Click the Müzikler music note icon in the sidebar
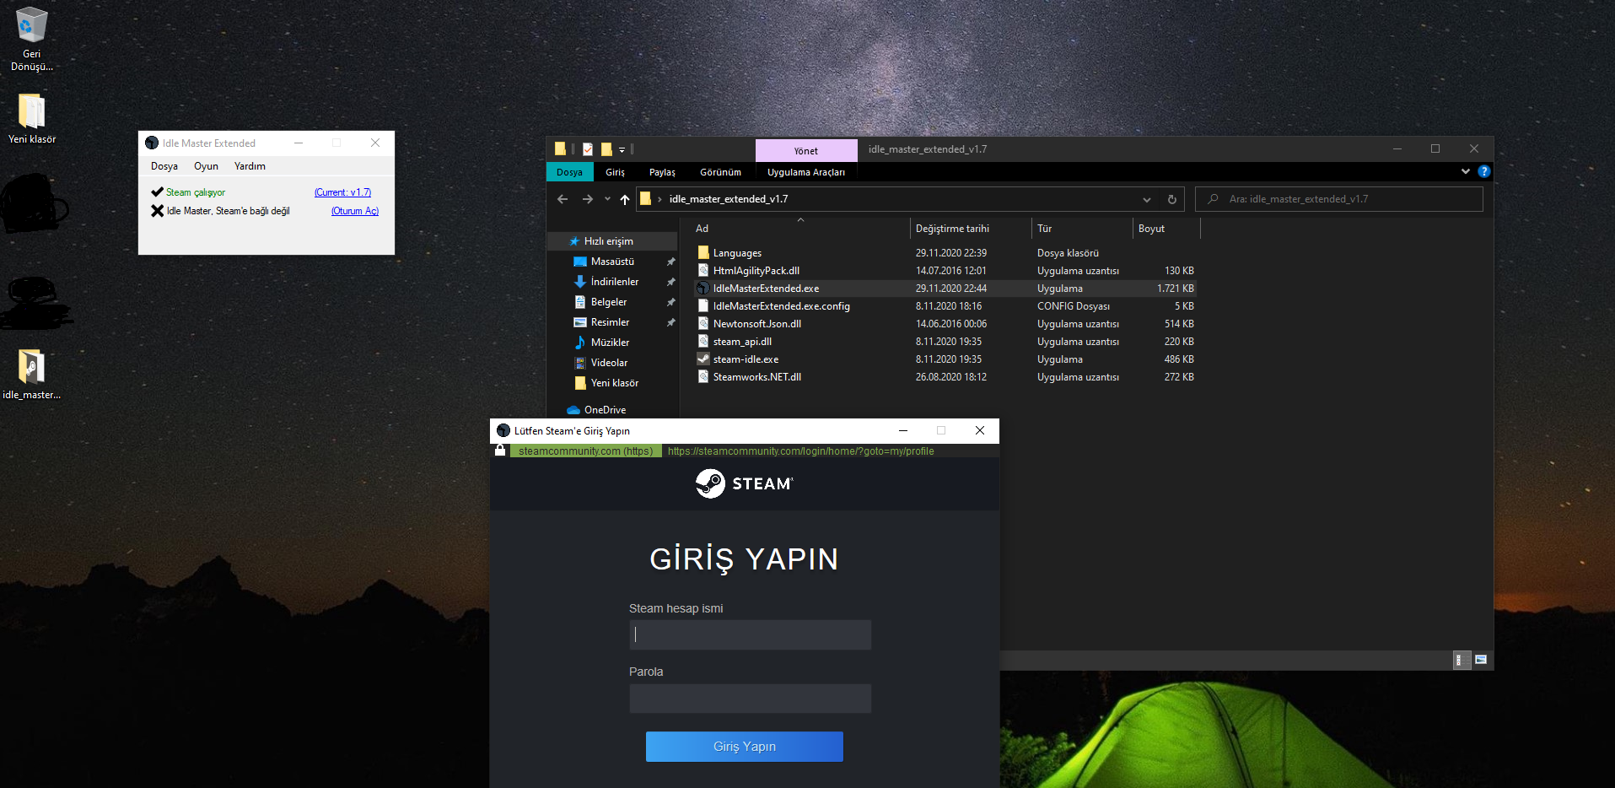This screenshot has width=1615, height=788. (x=580, y=343)
